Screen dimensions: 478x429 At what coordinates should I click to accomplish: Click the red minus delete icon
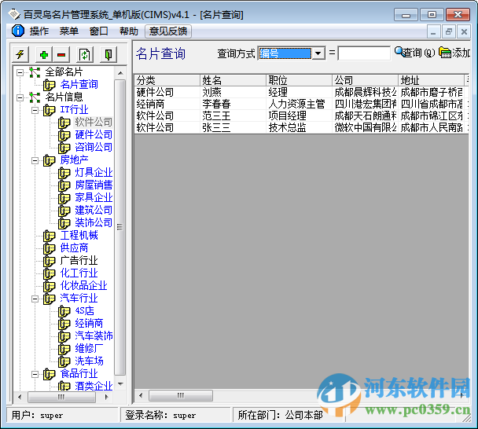click(x=61, y=55)
